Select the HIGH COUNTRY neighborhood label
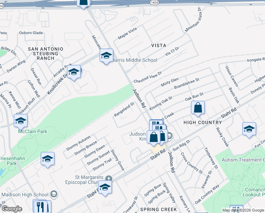The height and width of the screenshot is (213, 265). (202, 122)
